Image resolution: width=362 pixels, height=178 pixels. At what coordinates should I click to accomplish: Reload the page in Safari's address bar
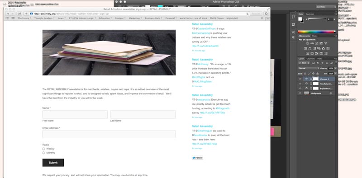[x=248, y=14]
